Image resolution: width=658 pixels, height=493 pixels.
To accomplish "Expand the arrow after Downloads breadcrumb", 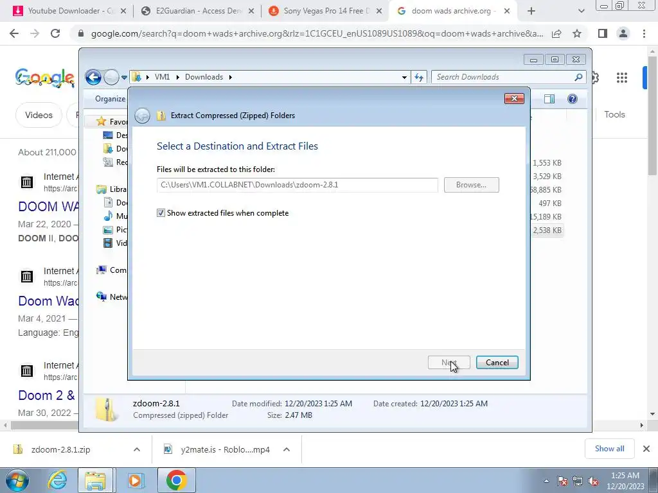I will [x=231, y=77].
